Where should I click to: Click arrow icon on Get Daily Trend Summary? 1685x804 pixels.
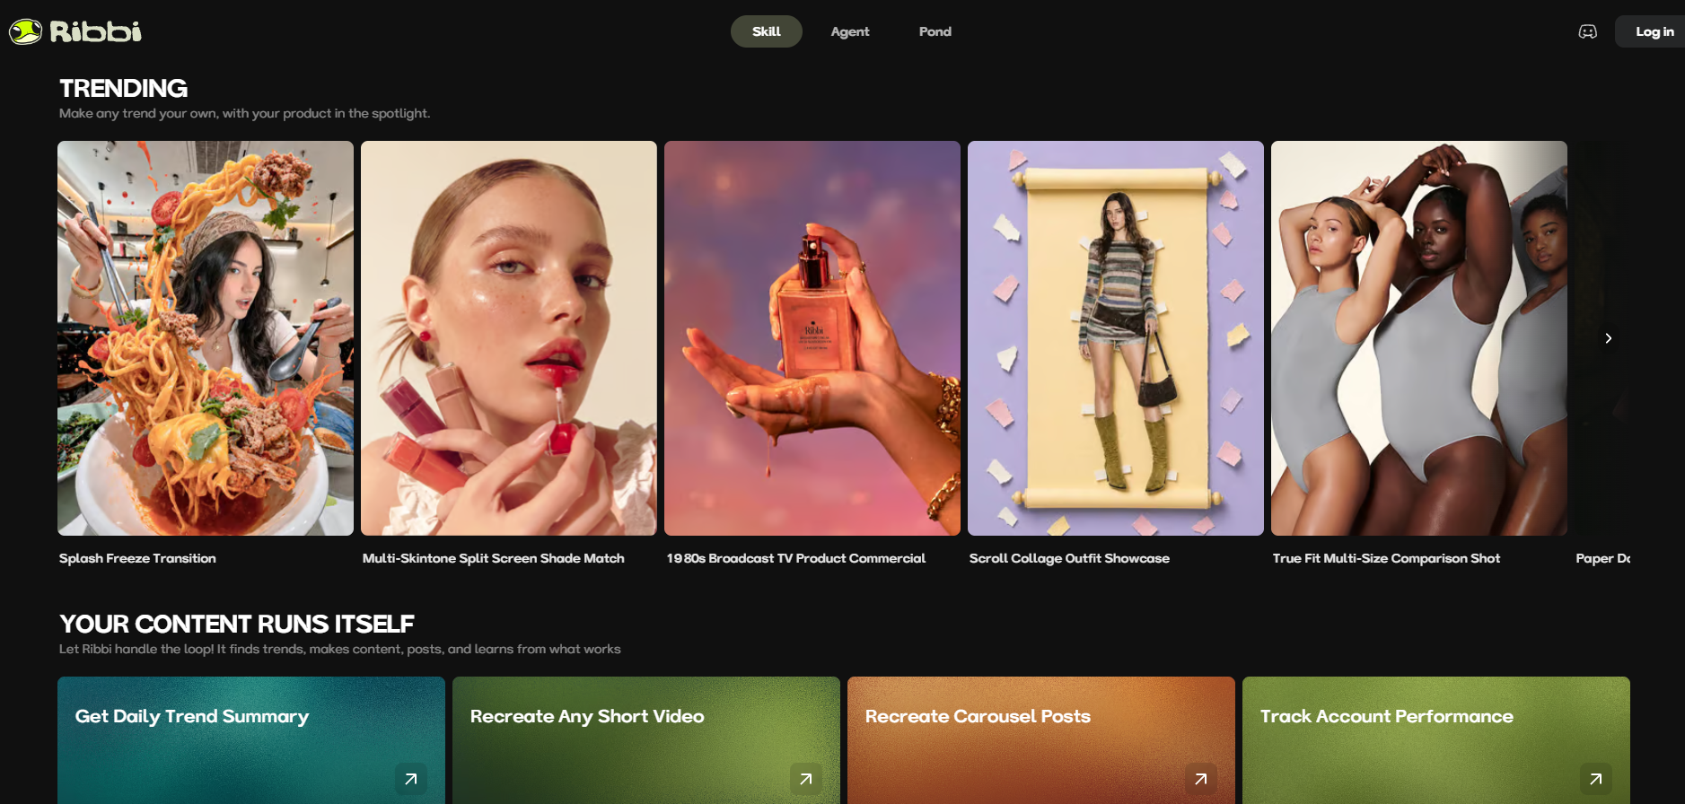click(x=410, y=779)
